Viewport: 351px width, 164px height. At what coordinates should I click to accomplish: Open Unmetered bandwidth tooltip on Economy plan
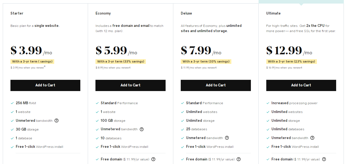[141, 129]
